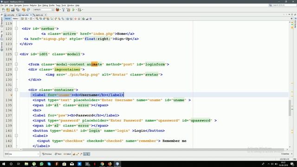This screenshot has width=297, height=167.
Task: Click Next in the find bar
Action: [x=58, y=154]
